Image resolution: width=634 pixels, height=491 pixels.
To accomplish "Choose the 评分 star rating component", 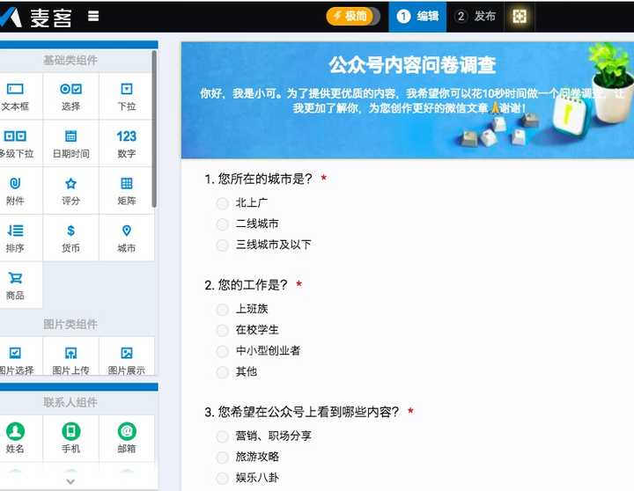I will point(70,191).
